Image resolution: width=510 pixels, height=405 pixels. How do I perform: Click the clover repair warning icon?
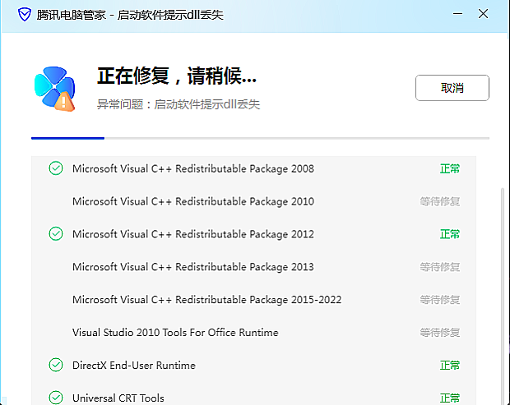pos(55,89)
